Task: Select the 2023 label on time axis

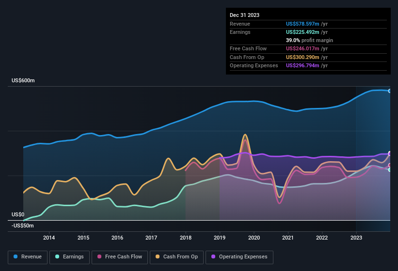Action: [x=356, y=237]
